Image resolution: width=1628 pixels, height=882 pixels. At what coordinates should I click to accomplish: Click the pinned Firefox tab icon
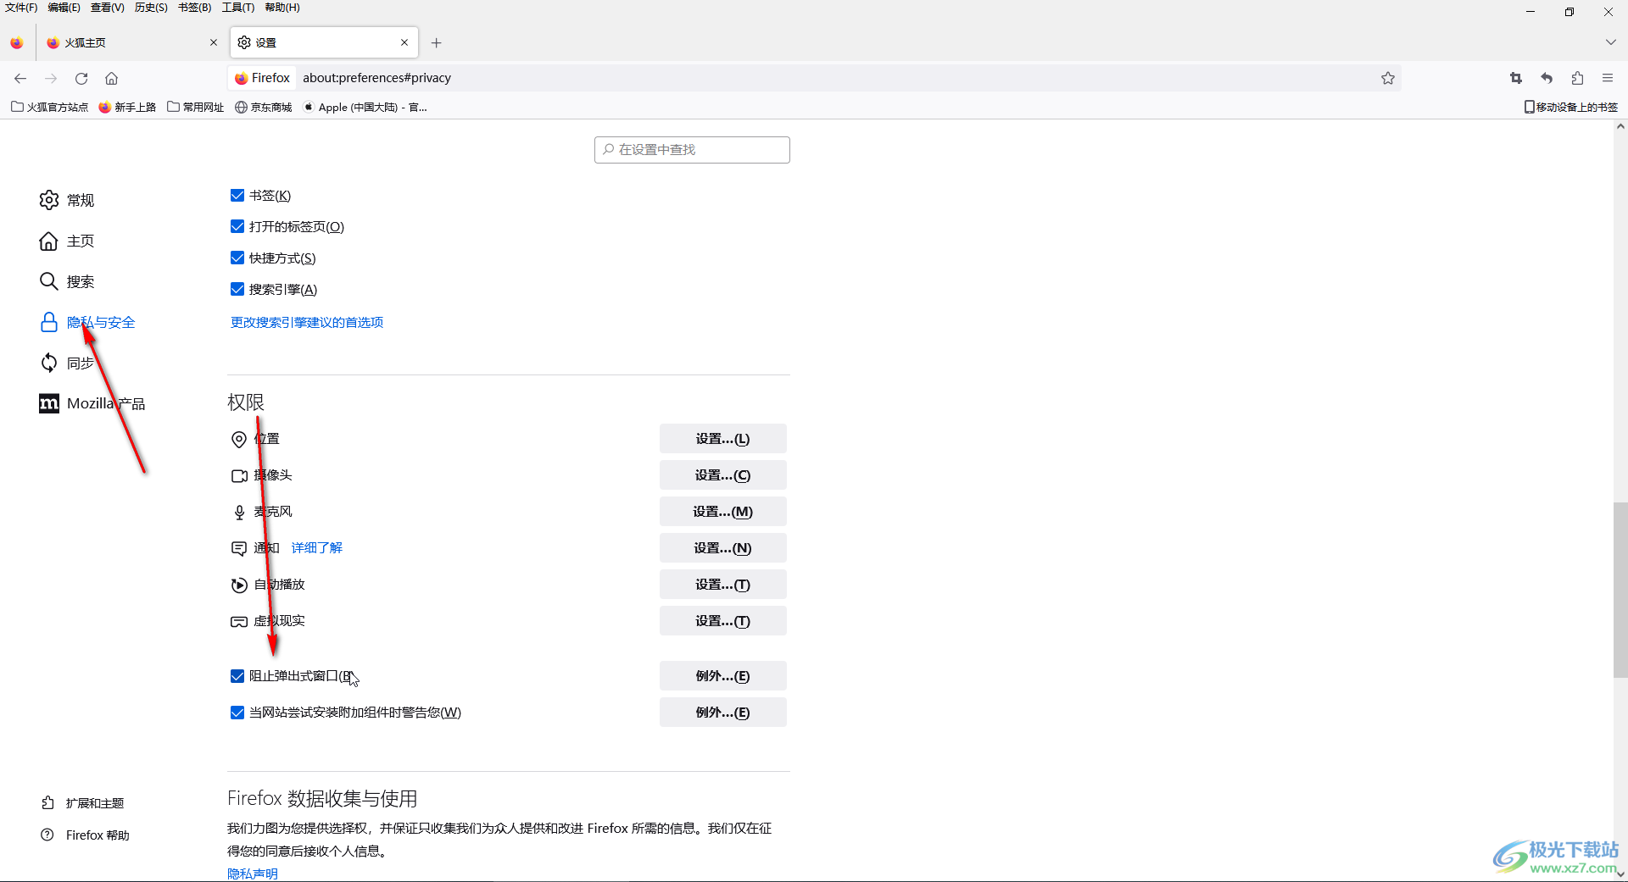17,42
